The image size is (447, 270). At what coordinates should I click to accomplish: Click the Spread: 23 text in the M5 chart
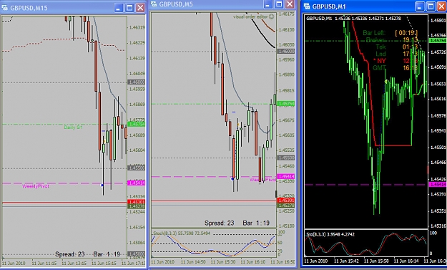(x=220, y=223)
